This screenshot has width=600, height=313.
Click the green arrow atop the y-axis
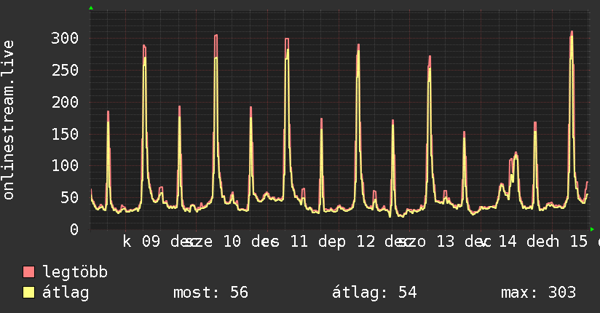click(91, 8)
